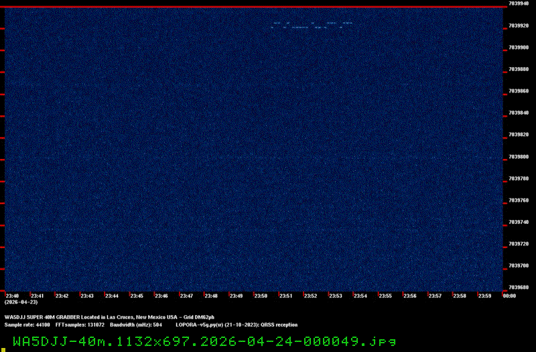Click the 23:52 time label

tap(310, 296)
